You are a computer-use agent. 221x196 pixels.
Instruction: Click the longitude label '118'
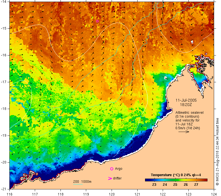[x=60, y=194]
